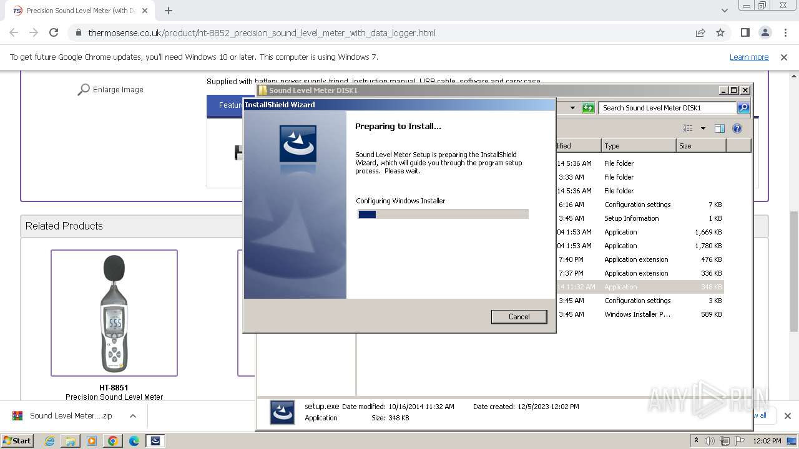
Task: Open Windows Explorer from the taskbar
Action: pyautogui.click(x=71, y=440)
